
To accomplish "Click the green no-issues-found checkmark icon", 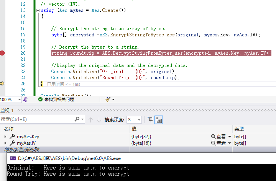I will point(40,99).
